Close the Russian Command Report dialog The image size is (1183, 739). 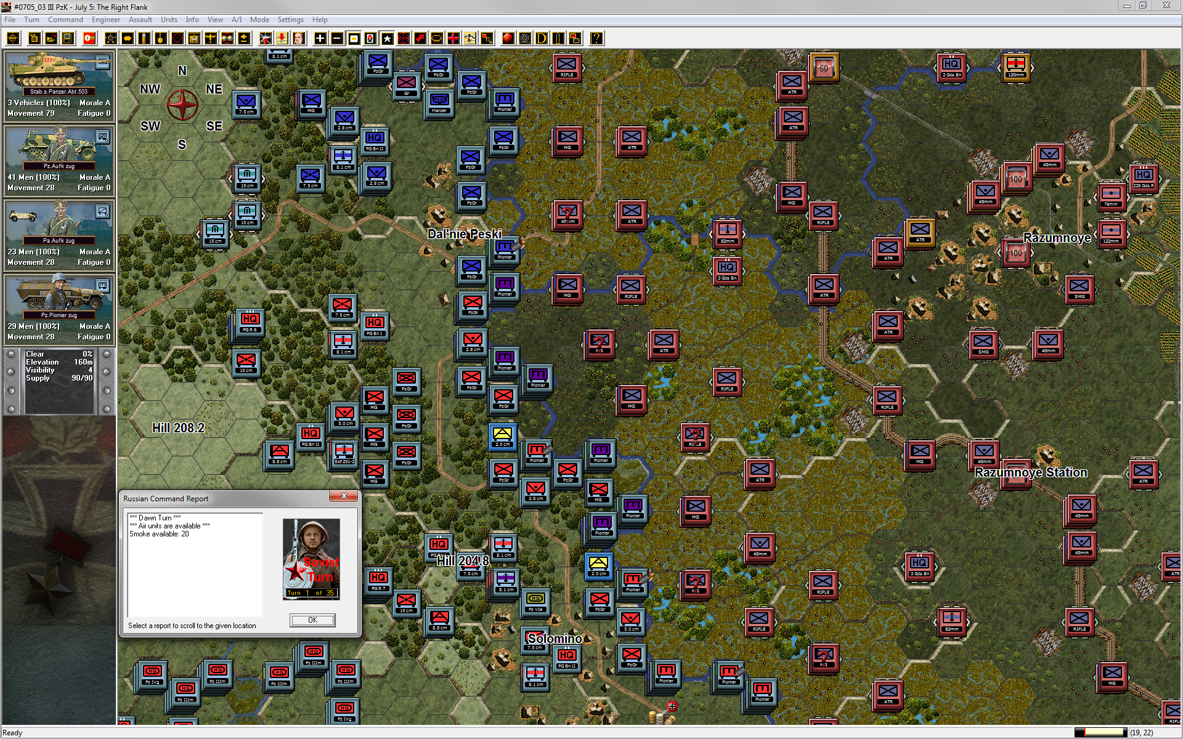tap(344, 496)
